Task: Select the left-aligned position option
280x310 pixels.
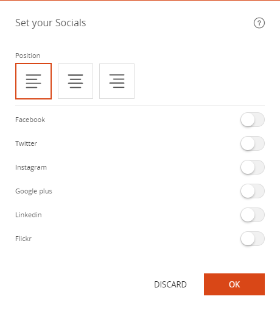Action: [33, 81]
